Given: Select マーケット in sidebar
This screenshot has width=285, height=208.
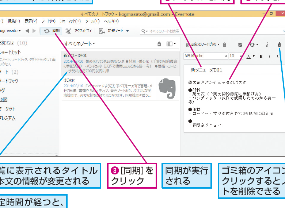Looking at the screenshot, I should 7,109.
